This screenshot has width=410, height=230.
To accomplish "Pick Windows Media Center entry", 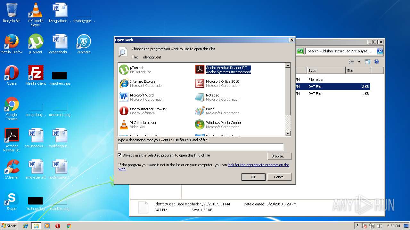I will [x=218, y=125].
